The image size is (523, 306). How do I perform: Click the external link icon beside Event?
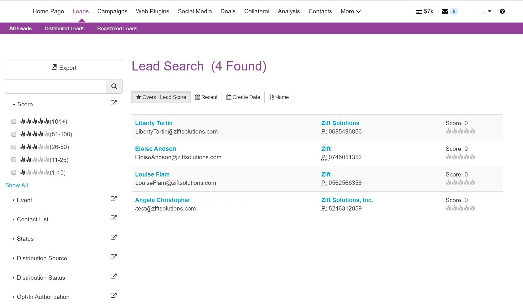pos(114,198)
